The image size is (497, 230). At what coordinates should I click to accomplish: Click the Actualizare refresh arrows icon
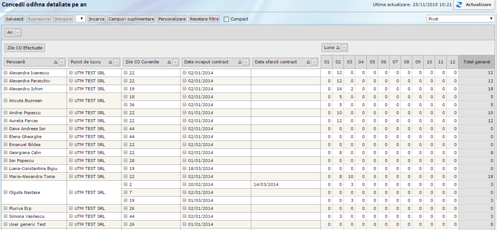[459, 5]
